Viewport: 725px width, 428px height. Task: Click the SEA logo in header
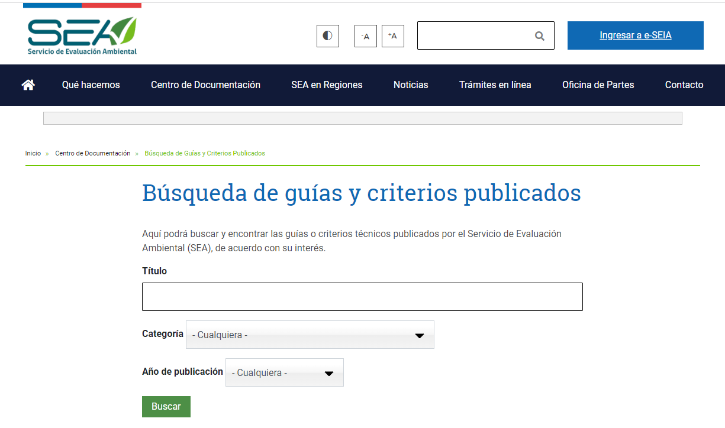point(82,35)
